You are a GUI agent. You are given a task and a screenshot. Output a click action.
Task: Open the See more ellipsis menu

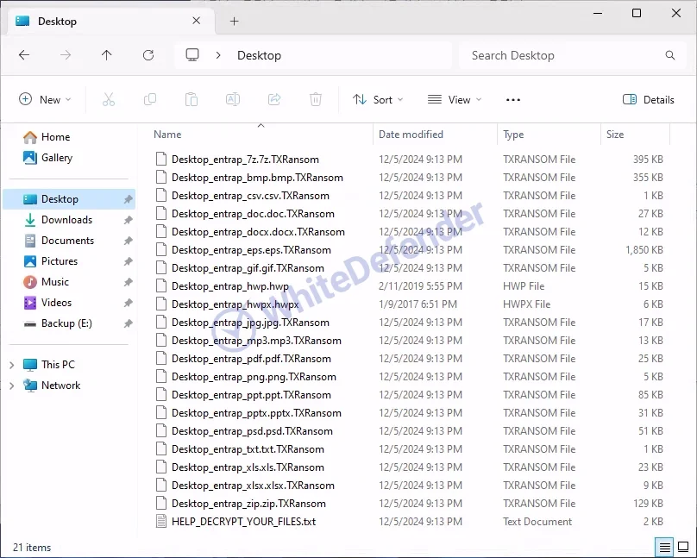point(513,100)
